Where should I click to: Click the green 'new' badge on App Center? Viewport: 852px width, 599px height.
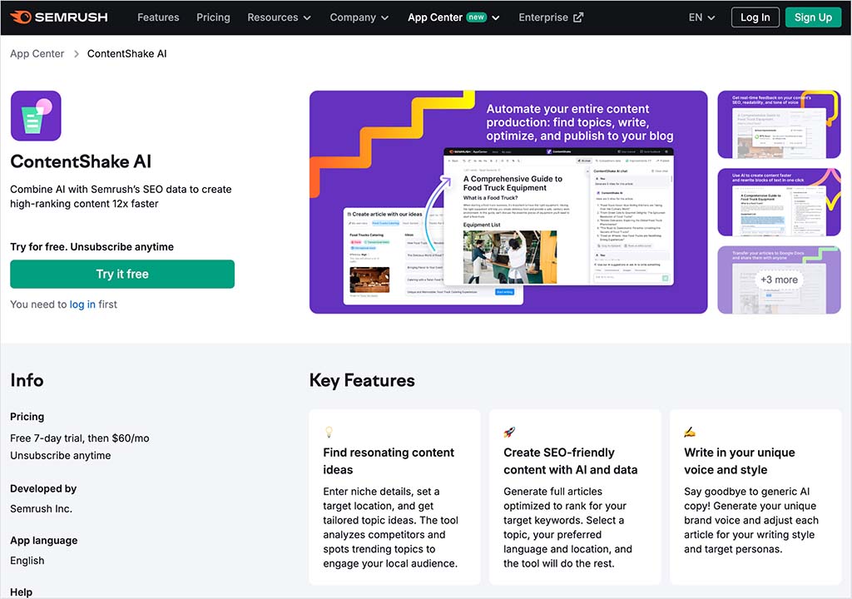pyautogui.click(x=476, y=17)
